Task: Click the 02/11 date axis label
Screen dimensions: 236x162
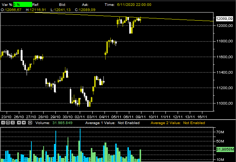Action: (80, 117)
